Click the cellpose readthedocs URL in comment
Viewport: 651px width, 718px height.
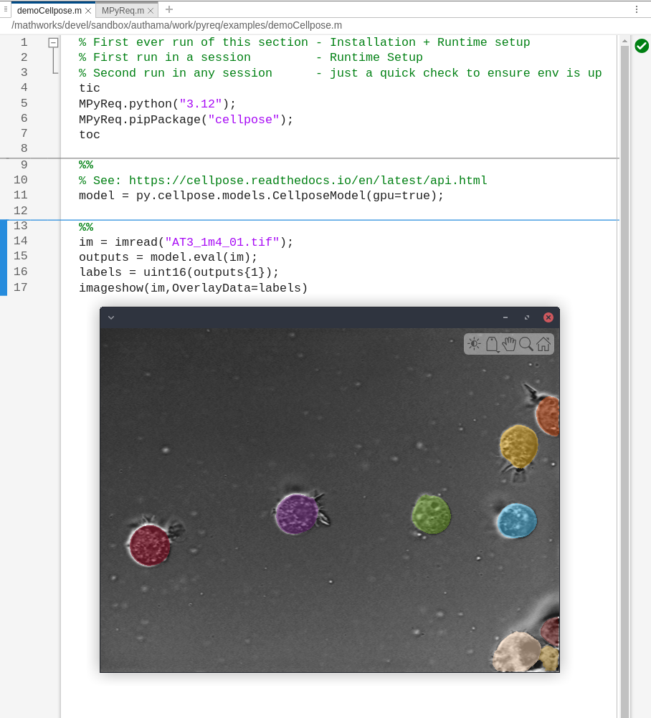[x=308, y=181]
